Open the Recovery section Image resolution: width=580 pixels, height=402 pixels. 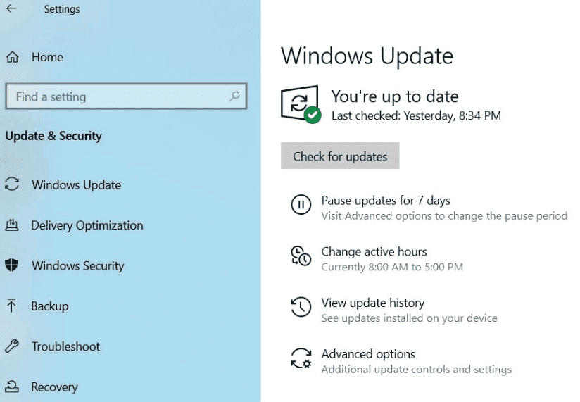(54, 387)
